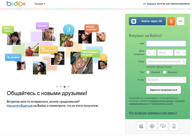This screenshot has height=136, width=192.
Task: Click the Может кофейку? speech bubble
Action: pyautogui.click(x=91, y=28)
